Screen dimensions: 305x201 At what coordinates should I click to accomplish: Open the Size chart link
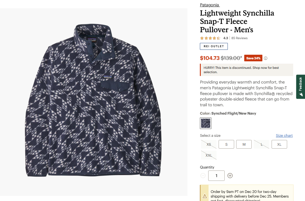pos(284,136)
